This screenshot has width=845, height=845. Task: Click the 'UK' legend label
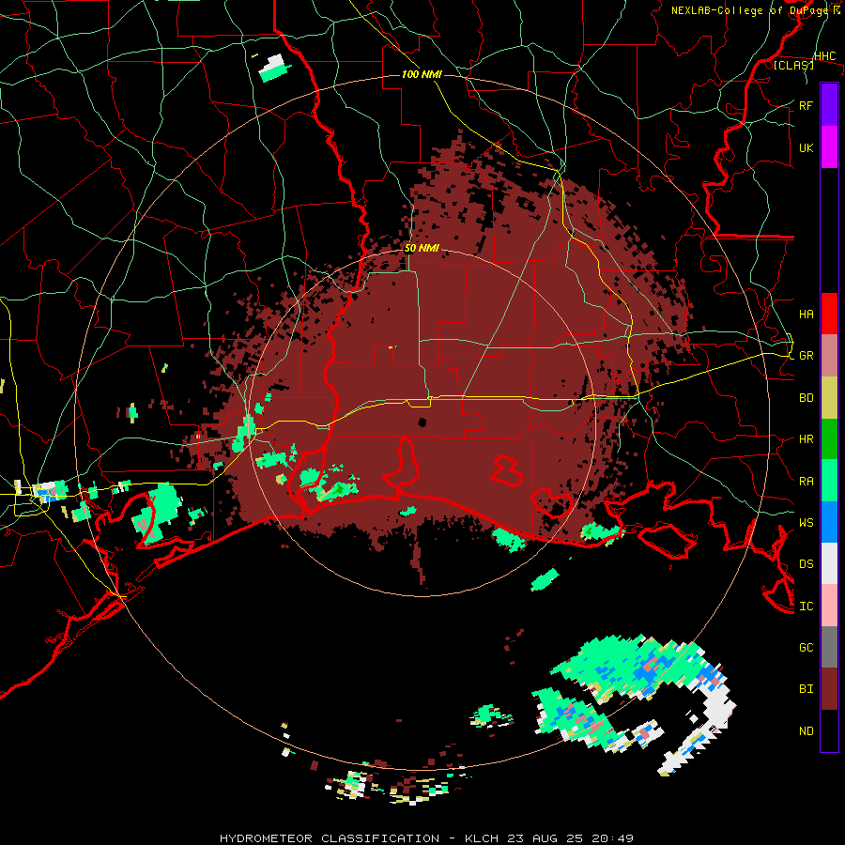point(806,147)
